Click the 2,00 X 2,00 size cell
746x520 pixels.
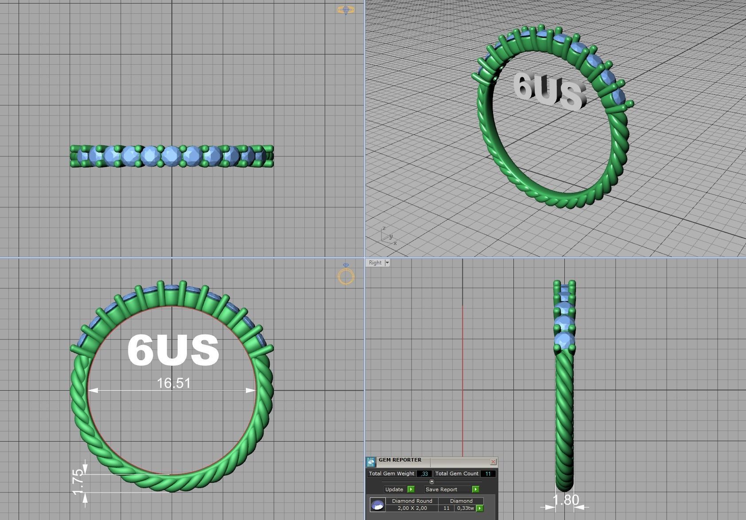coord(412,508)
